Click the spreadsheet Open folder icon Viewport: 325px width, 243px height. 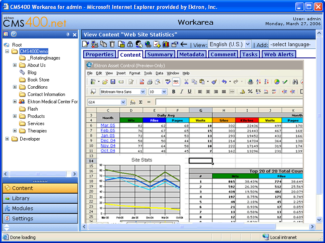(x=105, y=82)
